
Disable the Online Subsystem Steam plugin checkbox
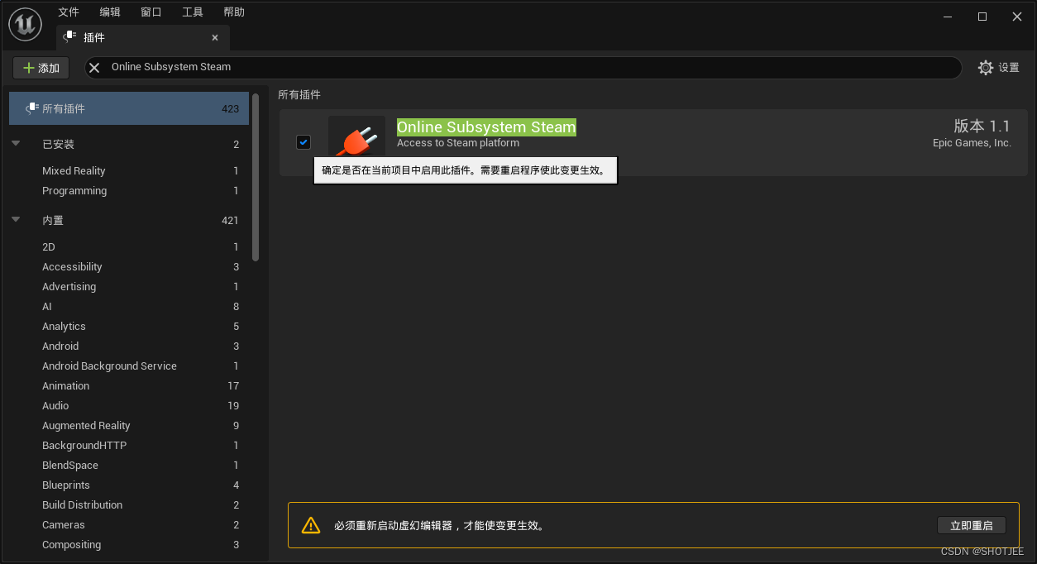coord(303,142)
